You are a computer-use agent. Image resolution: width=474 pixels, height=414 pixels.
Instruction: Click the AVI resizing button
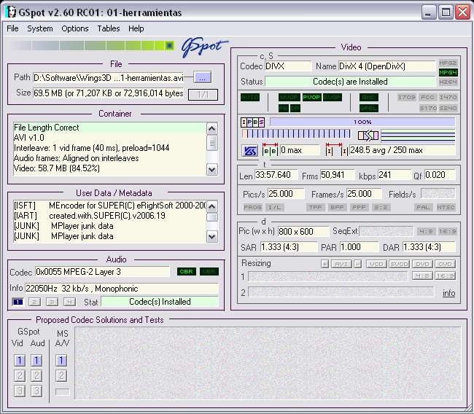(x=341, y=264)
